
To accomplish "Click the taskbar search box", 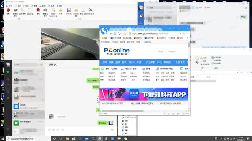I will coord(28,138).
